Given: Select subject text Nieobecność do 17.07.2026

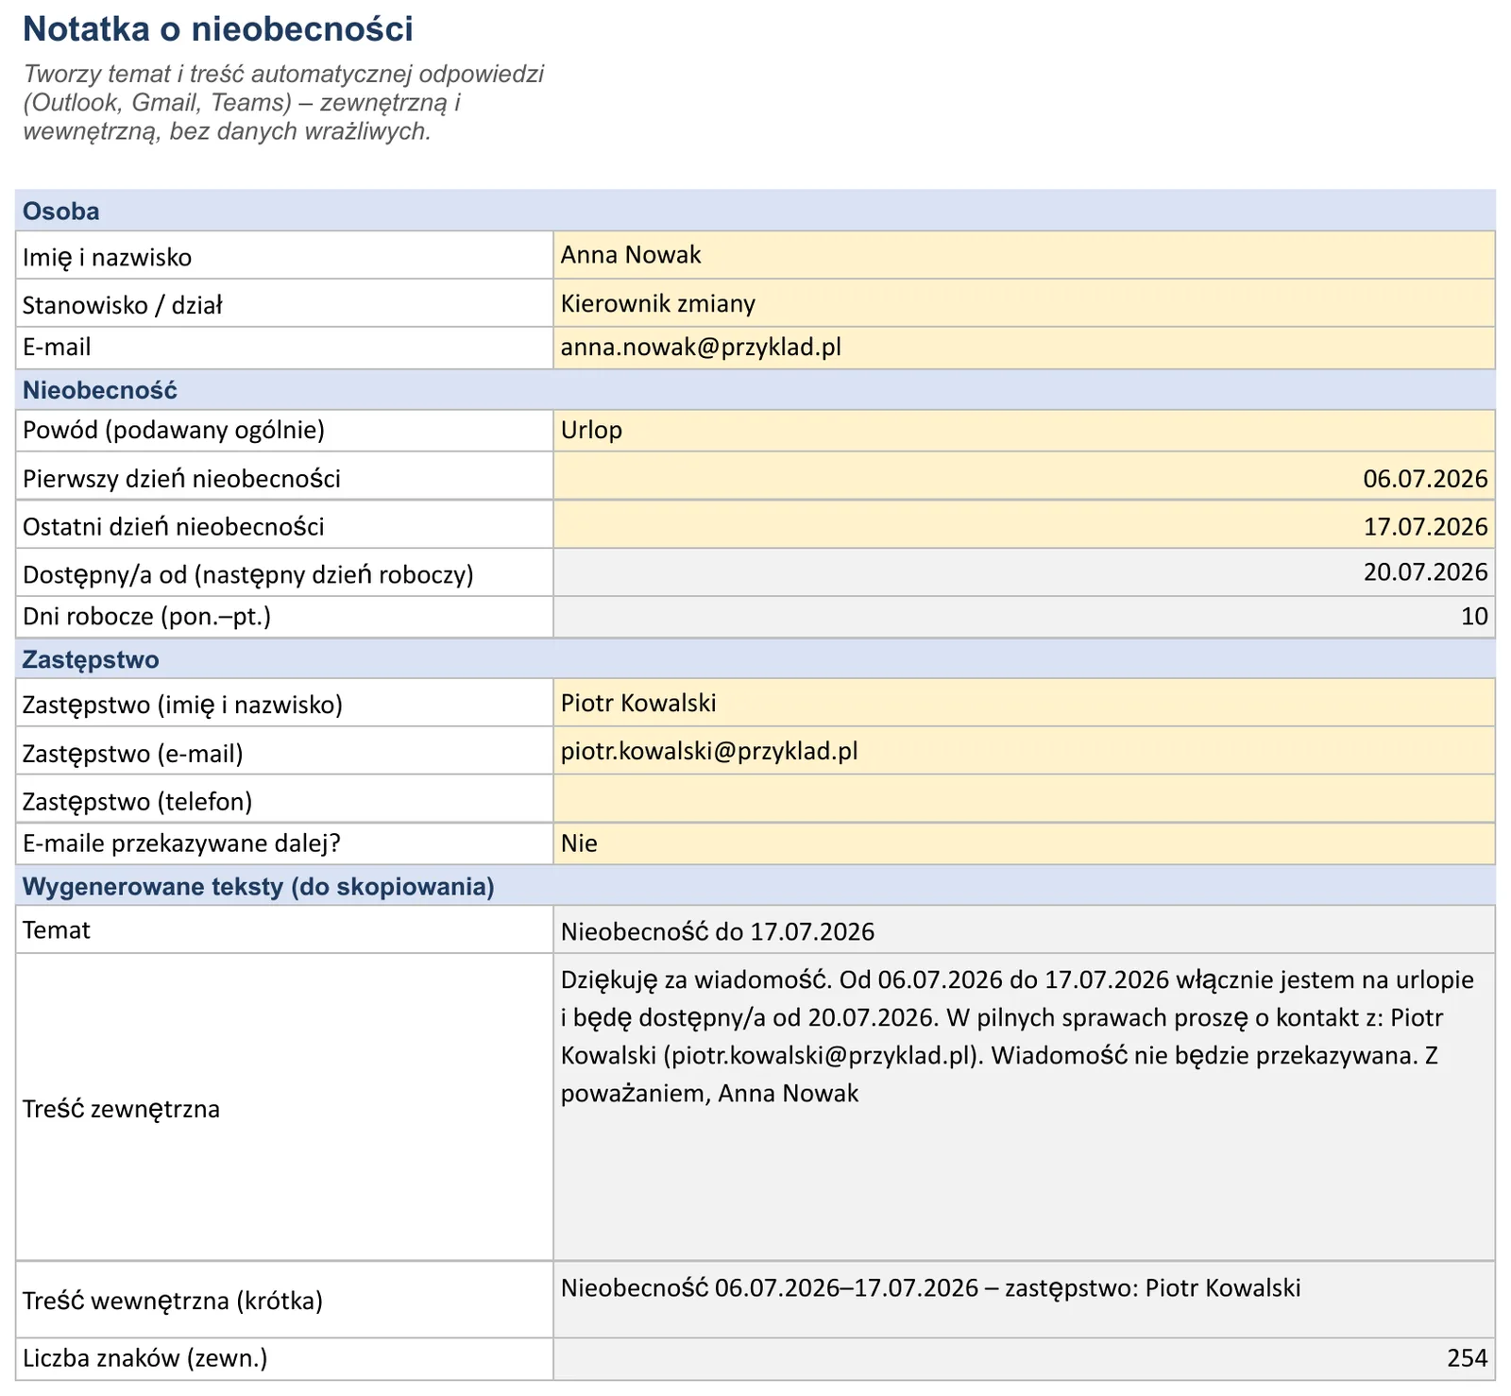Looking at the screenshot, I should tap(718, 932).
